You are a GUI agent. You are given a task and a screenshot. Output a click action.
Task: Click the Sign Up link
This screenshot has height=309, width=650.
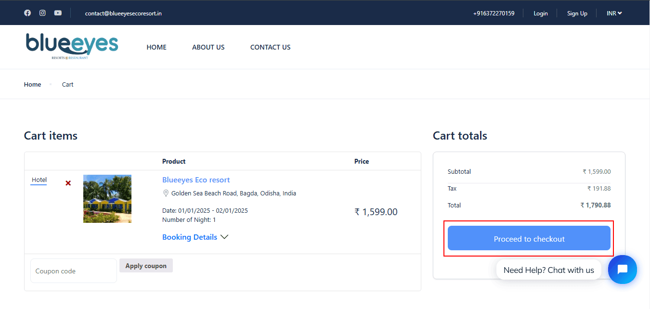coord(577,13)
